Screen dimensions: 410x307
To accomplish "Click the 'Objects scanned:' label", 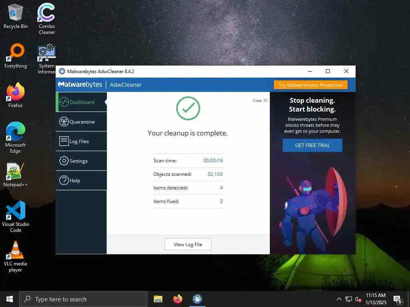I will tap(172, 174).
